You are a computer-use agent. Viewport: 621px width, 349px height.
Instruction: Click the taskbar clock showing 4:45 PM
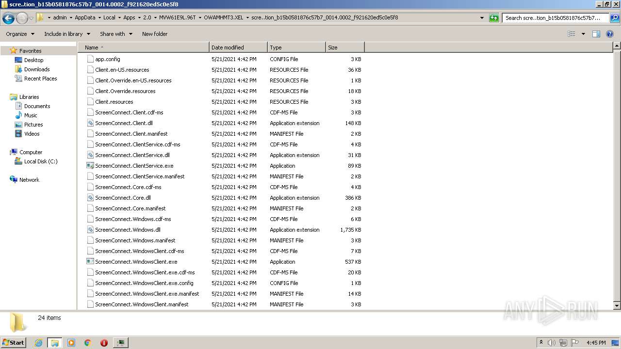point(596,343)
